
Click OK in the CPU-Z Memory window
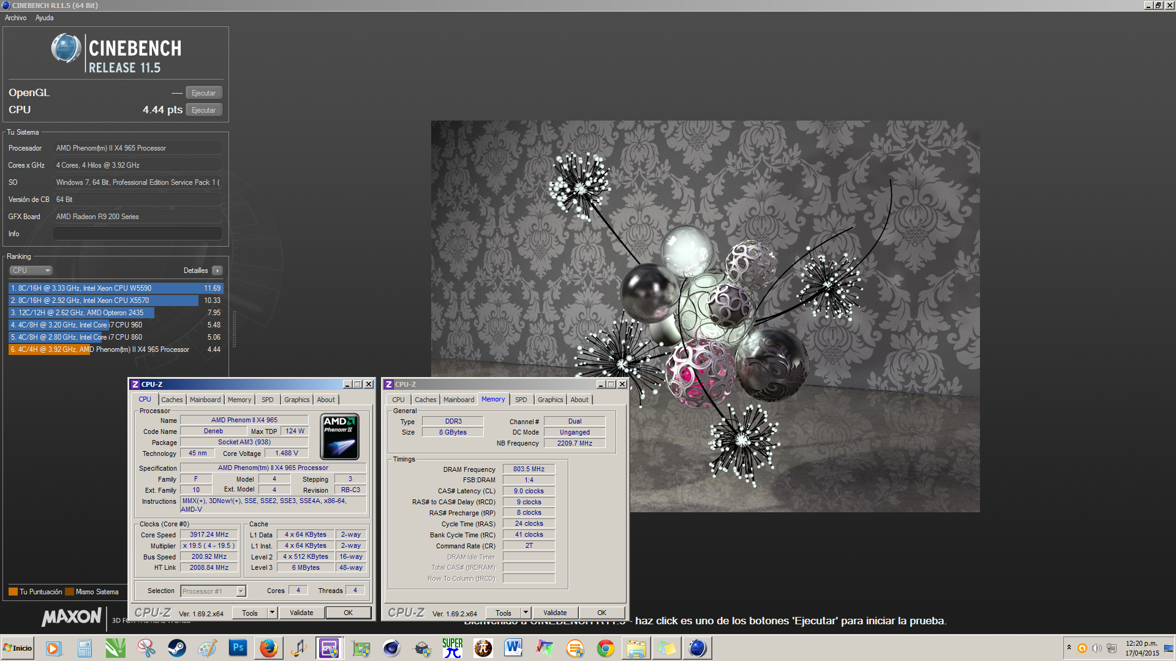(602, 613)
